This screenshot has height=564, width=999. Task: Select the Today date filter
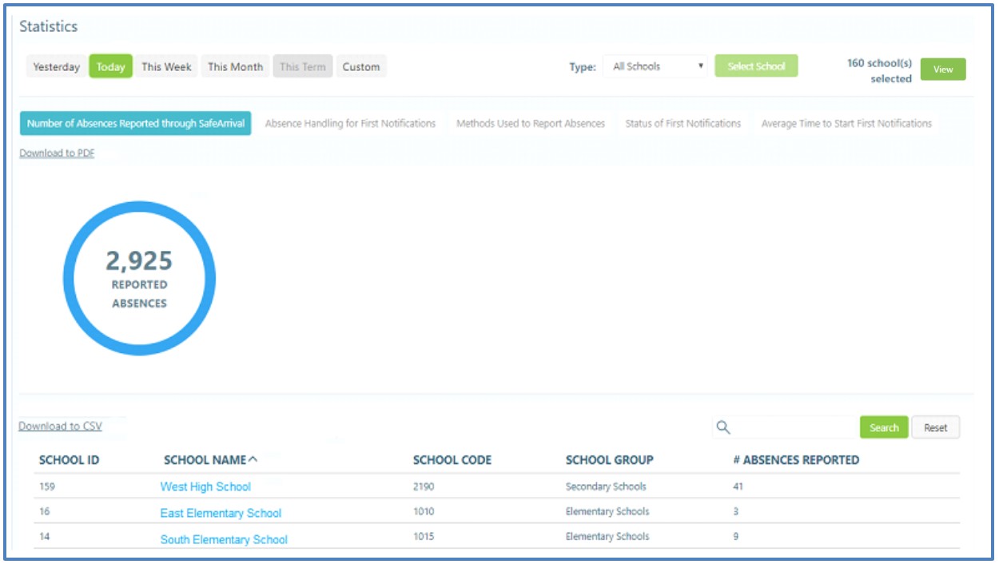click(110, 67)
